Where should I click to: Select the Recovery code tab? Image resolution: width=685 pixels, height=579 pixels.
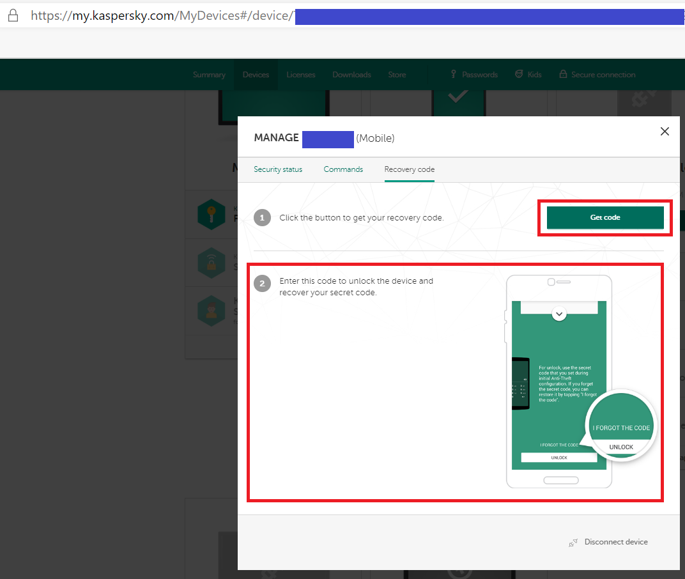coord(410,169)
